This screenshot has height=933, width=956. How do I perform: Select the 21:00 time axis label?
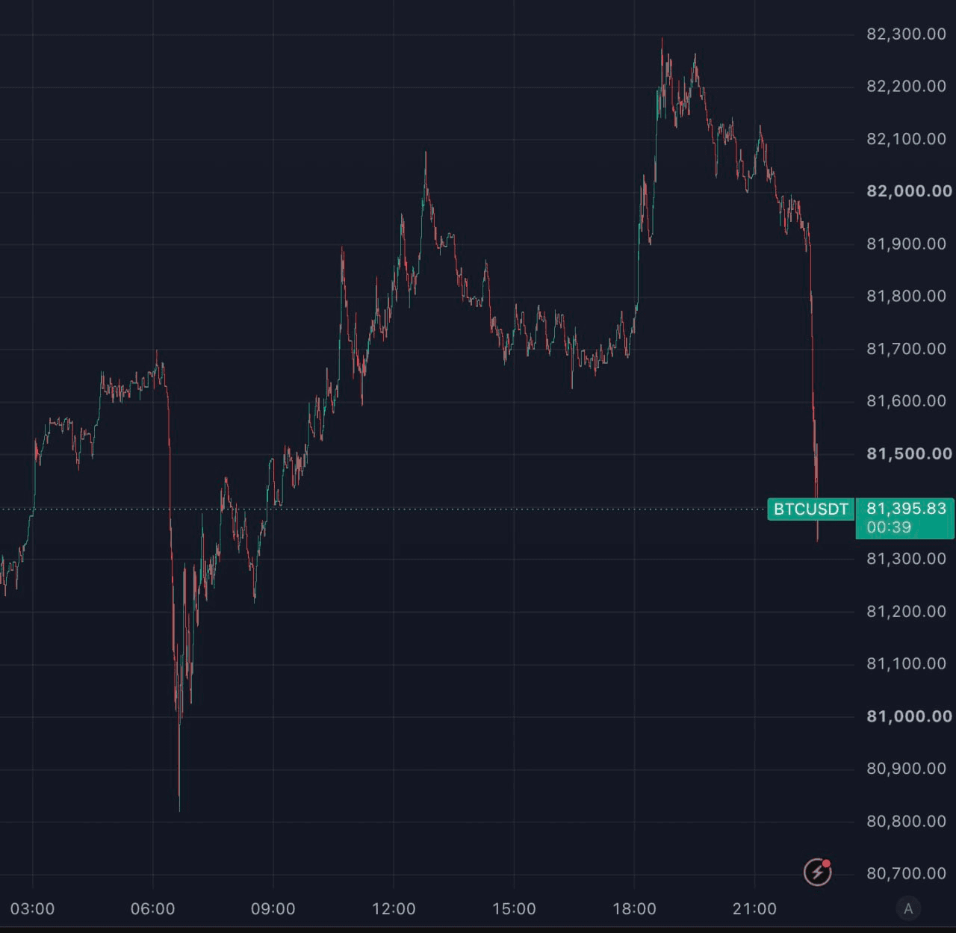pos(754,909)
